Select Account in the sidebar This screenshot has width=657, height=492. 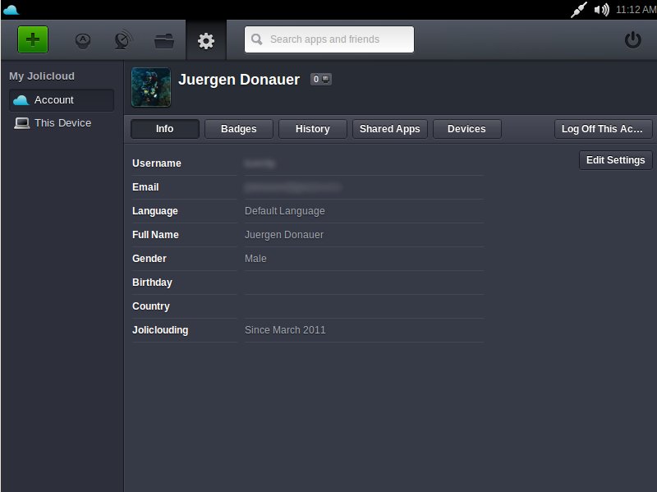(62, 100)
